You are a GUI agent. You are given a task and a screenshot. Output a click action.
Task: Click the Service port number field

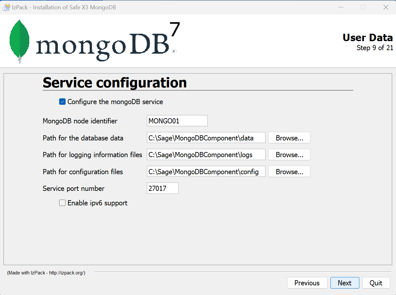pyautogui.click(x=162, y=188)
